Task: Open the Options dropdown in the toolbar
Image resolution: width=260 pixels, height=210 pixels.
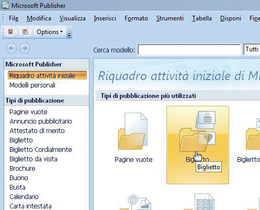Action: pyautogui.click(x=50, y=32)
